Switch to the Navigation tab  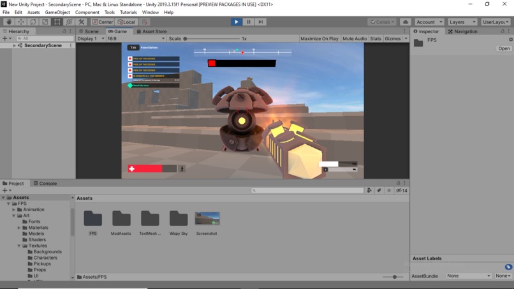pyautogui.click(x=462, y=31)
